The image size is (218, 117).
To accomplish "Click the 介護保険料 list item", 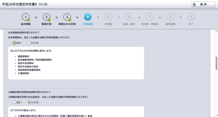I will (23, 73).
